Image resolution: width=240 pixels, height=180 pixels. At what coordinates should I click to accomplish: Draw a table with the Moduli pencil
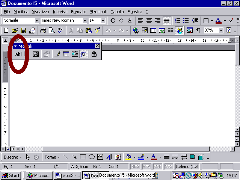coord(57,54)
